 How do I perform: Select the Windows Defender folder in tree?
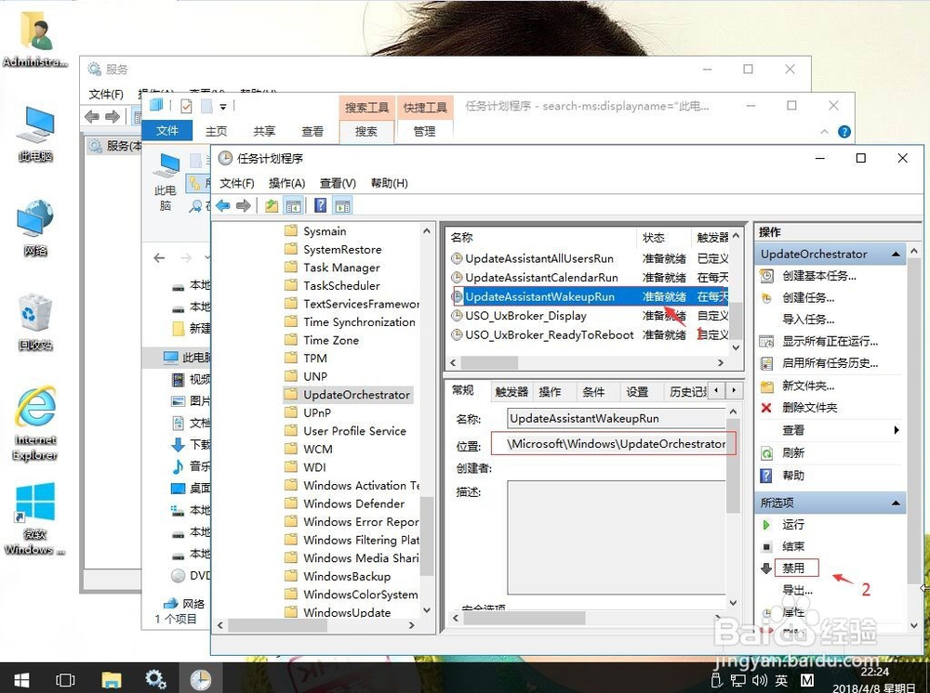click(354, 504)
